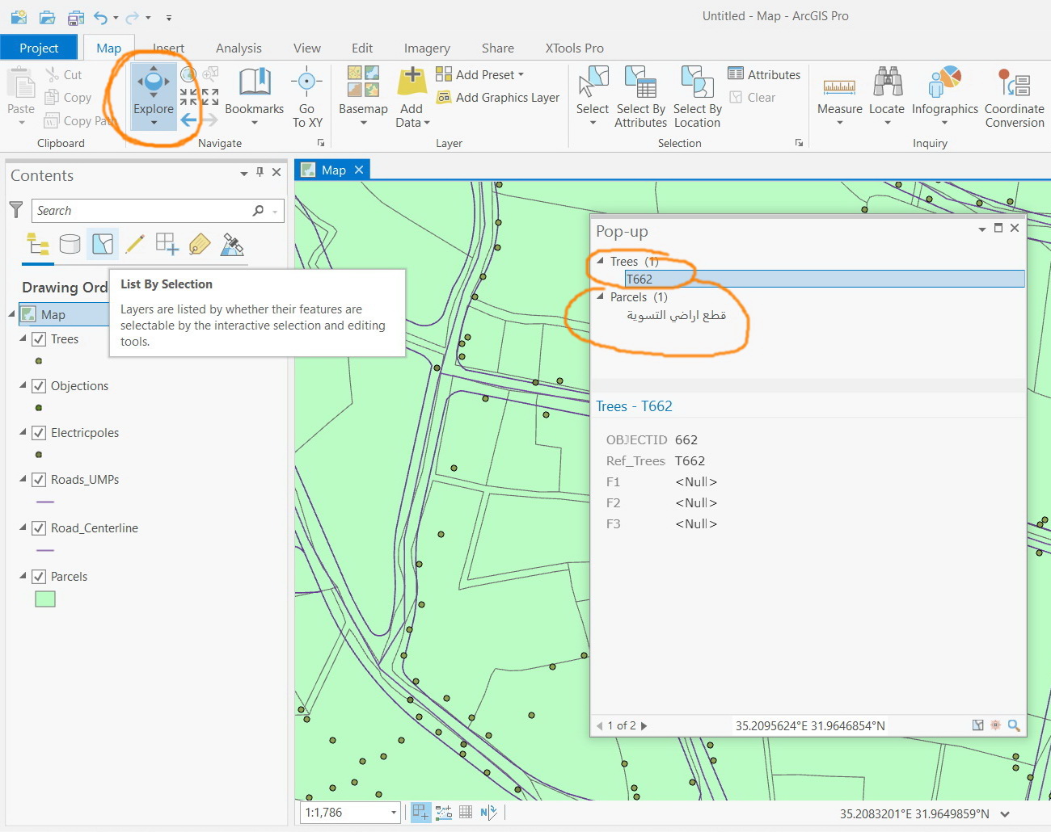Collapse the Parcels group in Pop-up
This screenshot has height=832, width=1051.
coord(600,297)
